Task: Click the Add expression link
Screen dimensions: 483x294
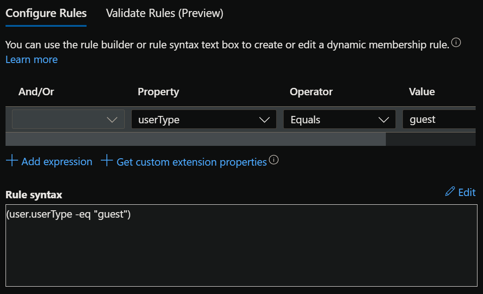Action: [57, 161]
